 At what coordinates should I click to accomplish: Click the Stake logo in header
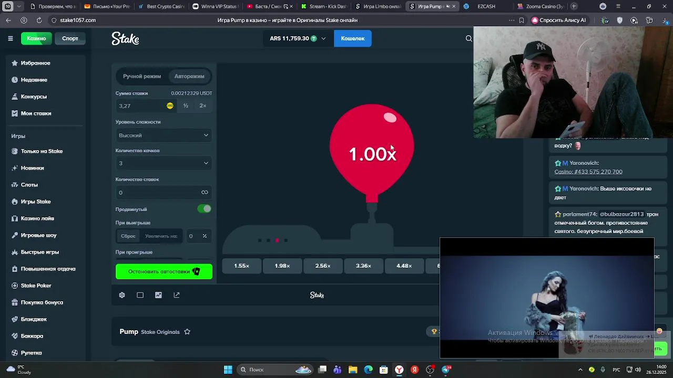tap(125, 39)
